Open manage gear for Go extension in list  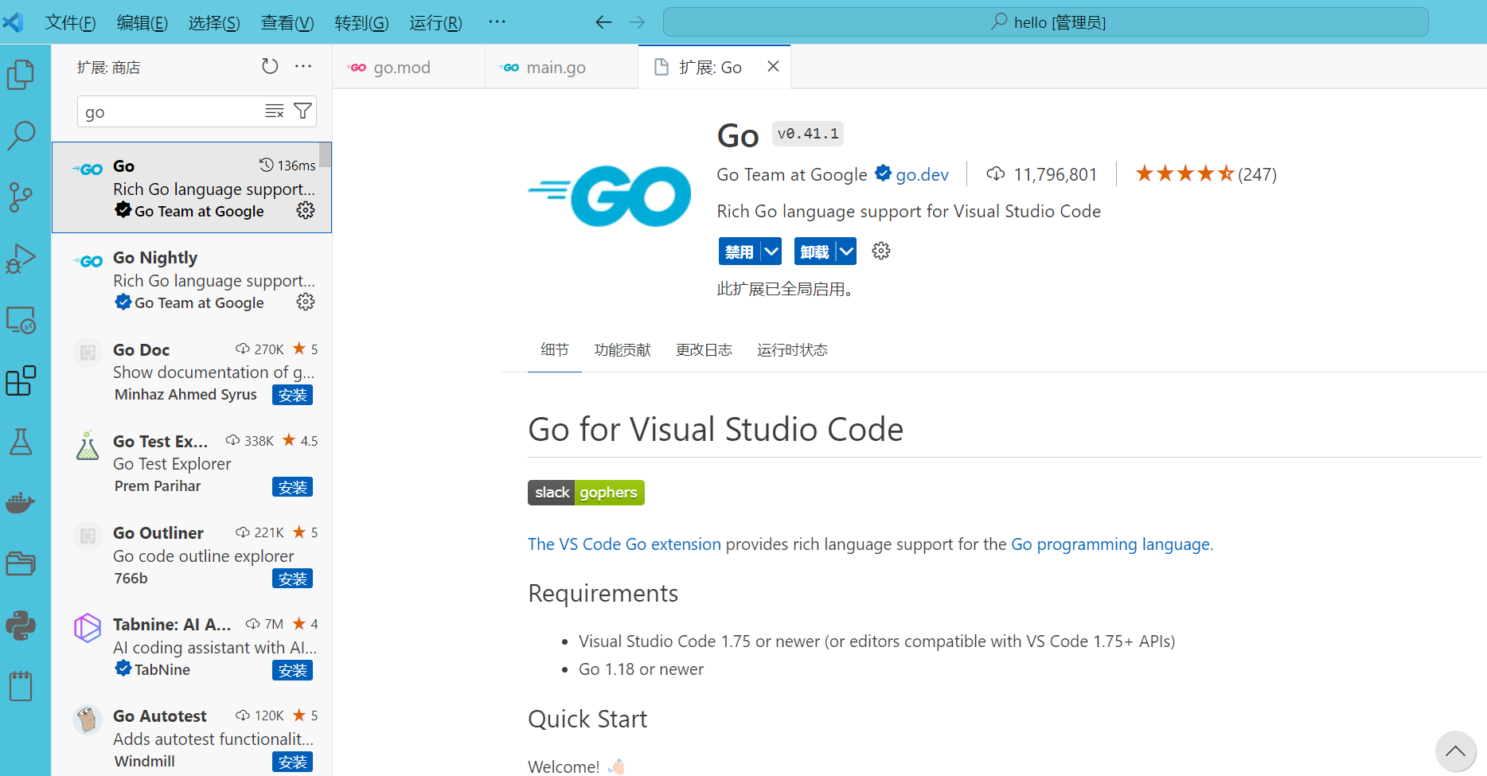click(x=306, y=210)
